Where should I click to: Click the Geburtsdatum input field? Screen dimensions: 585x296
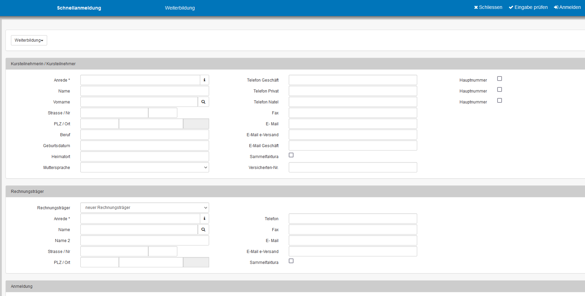point(145,145)
